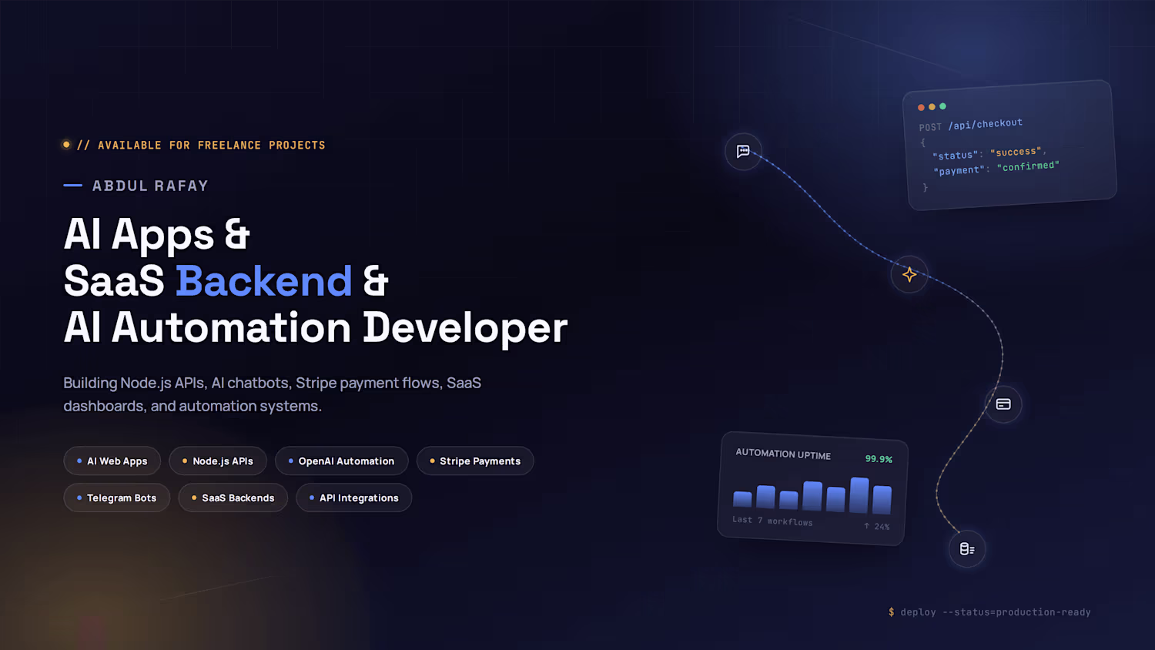Click the blue highlighted word "Backend"
1155x650 pixels.
tap(264, 281)
